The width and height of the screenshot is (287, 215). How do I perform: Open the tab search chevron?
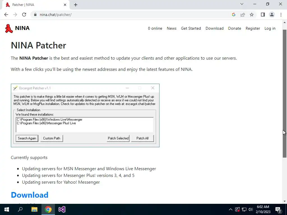(242, 4)
